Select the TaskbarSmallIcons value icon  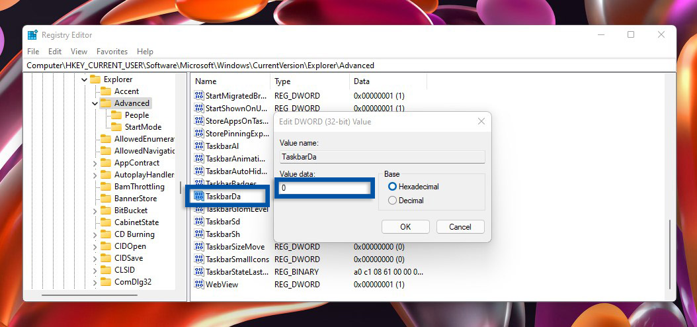pos(198,259)
